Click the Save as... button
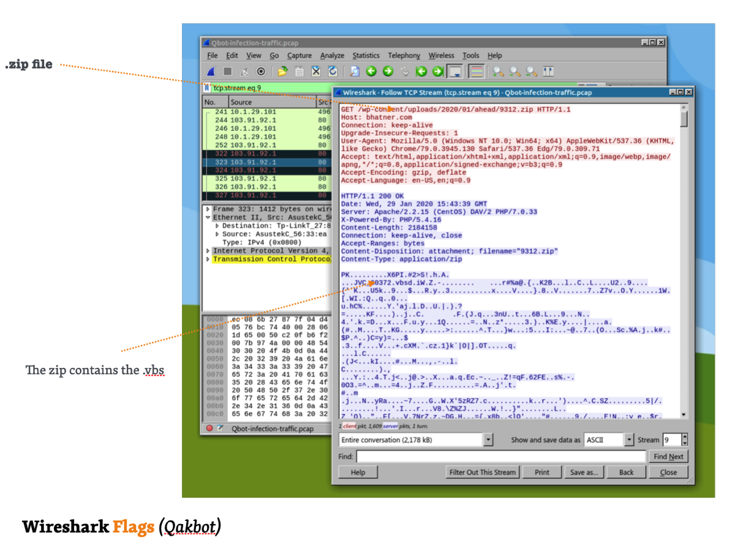Viewport: 735px width, 551px height. pyautogui.click(x=584, y=472)
